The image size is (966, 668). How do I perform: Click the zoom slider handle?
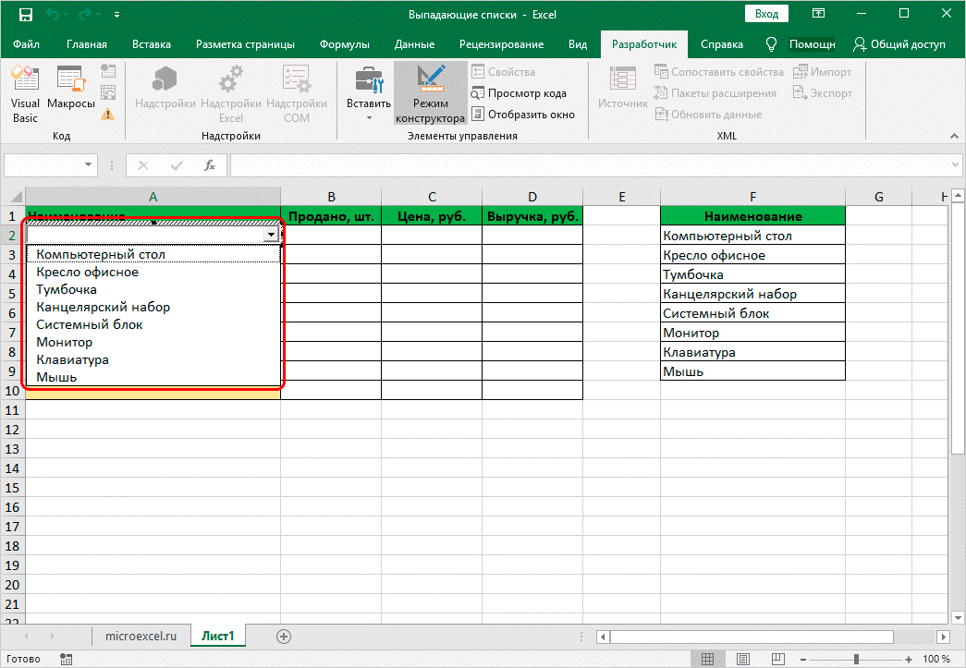click(857, 659)
